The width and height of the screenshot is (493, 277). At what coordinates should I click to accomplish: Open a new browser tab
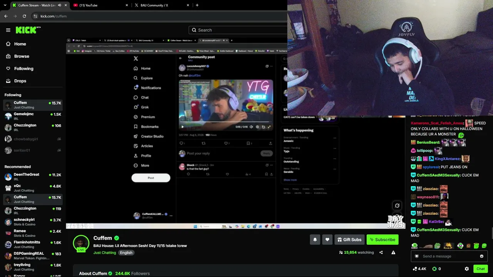197,5
